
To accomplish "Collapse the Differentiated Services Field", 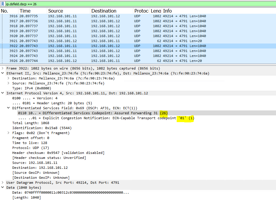I will (8, 108).
